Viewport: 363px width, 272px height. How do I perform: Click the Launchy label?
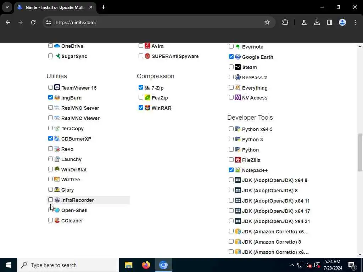[71, 159]
